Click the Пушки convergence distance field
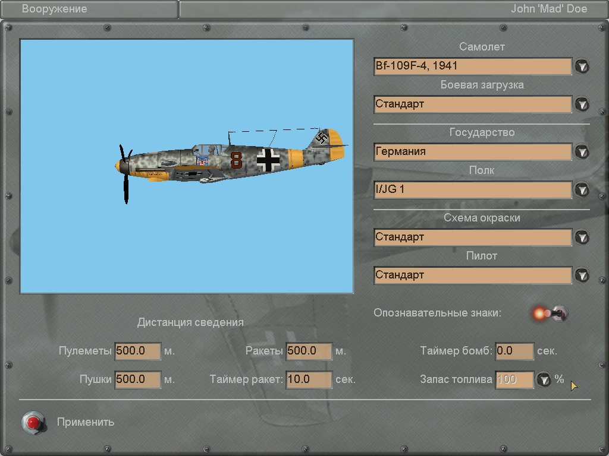609x456 pixels. tap(138, 379)
